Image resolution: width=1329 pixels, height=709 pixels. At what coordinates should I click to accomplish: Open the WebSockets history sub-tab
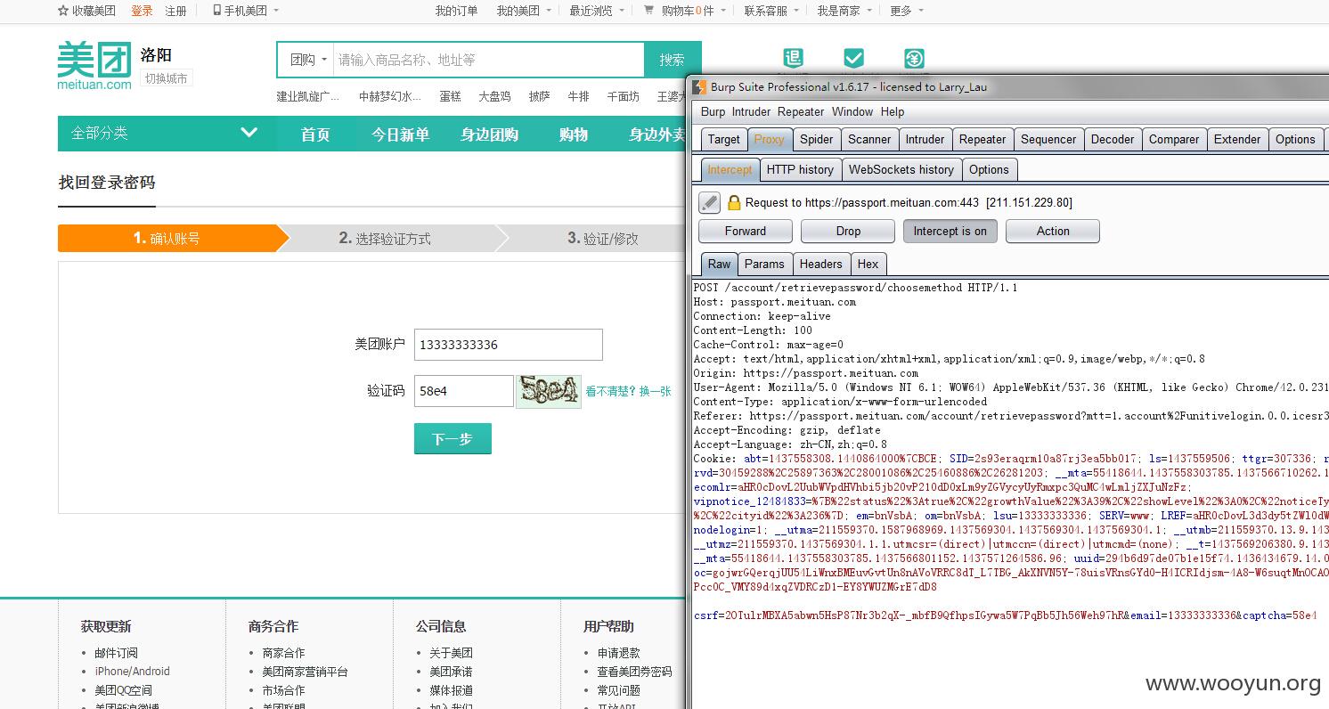tap(901, 169)
